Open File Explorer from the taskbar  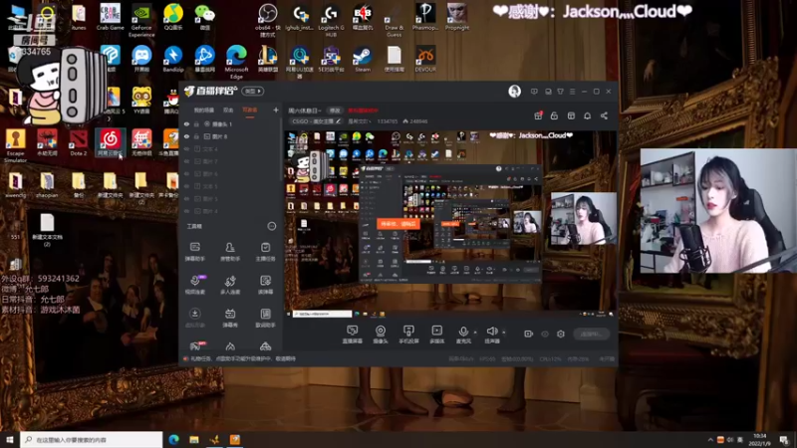tap(194, 439)
